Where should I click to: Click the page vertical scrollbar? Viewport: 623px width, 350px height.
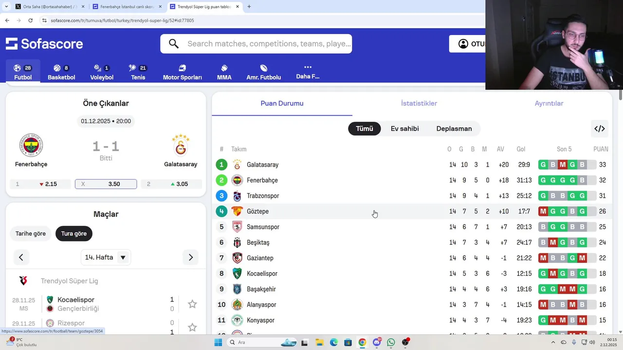point(621,95)
